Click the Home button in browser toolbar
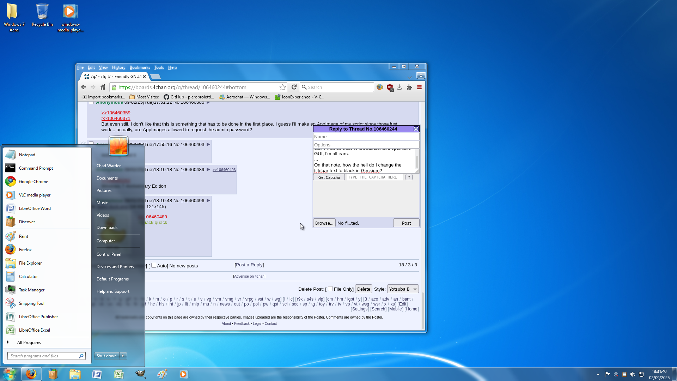Viewport: 677px width, 381px height. [103, 87]
